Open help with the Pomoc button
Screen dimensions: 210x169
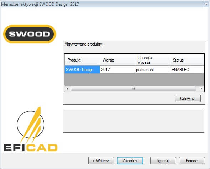click(x=192, y=160)
